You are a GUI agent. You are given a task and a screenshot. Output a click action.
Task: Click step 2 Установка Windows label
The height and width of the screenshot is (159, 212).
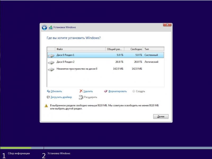tap(59, 153)
